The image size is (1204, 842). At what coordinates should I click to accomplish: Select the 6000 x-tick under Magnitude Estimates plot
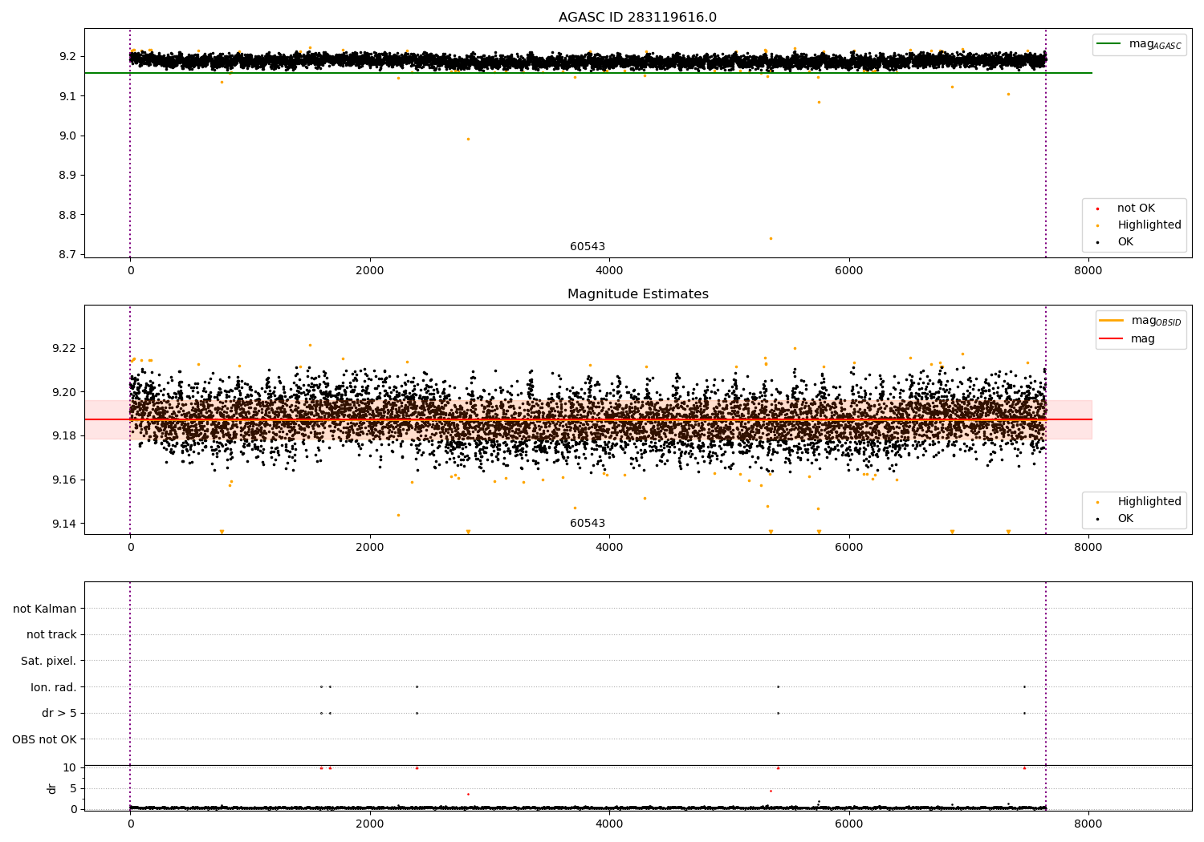848,547
